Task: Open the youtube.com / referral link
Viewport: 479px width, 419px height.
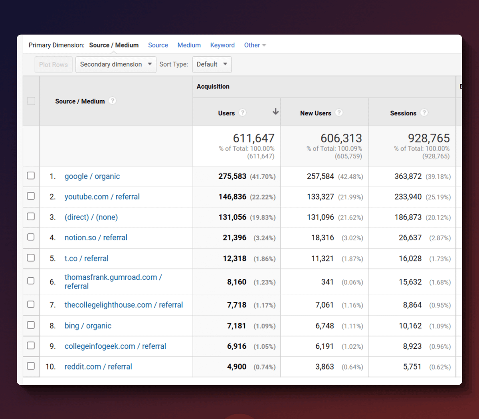Action: click(102, 197)
